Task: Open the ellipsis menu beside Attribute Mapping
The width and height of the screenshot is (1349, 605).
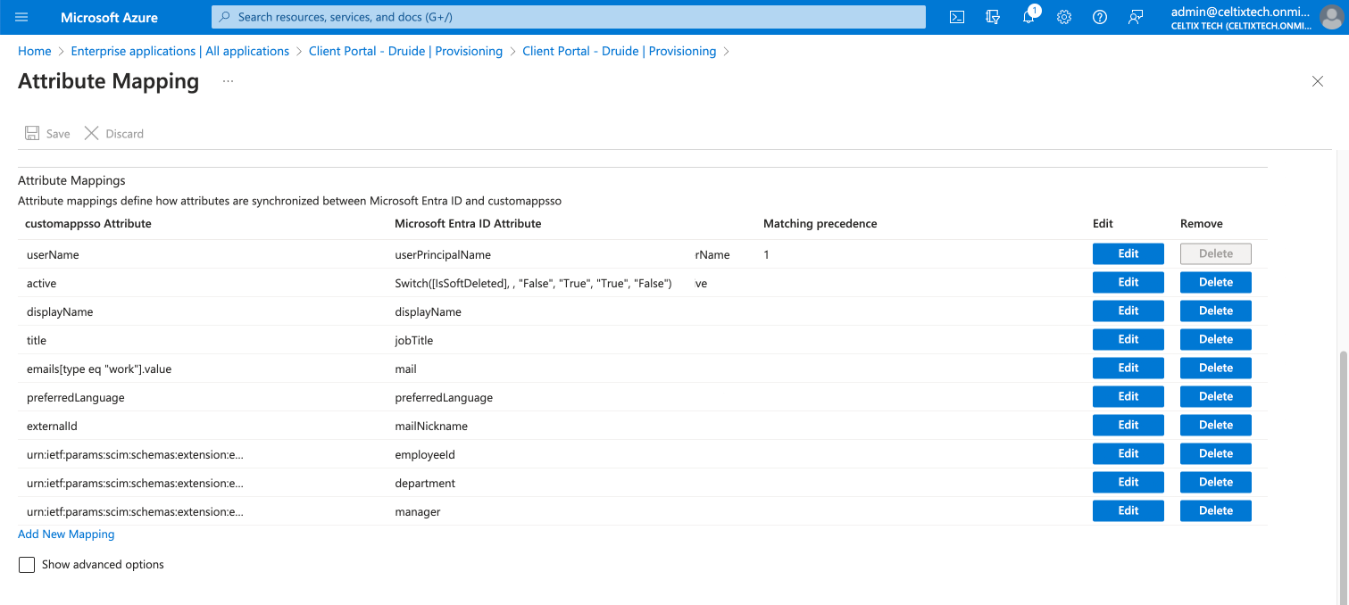Action: (x=228, y=81)
